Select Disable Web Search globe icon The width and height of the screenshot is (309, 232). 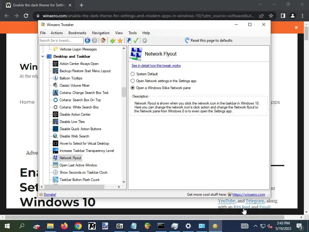(56, 136)
